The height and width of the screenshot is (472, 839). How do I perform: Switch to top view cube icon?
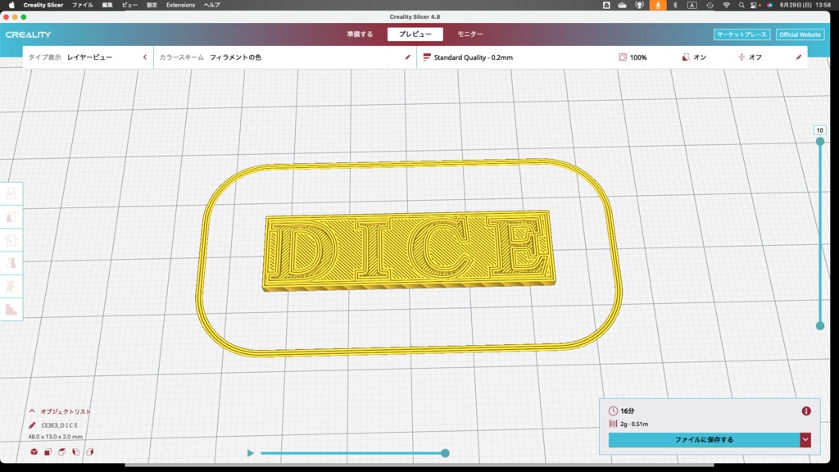(61, 452)
